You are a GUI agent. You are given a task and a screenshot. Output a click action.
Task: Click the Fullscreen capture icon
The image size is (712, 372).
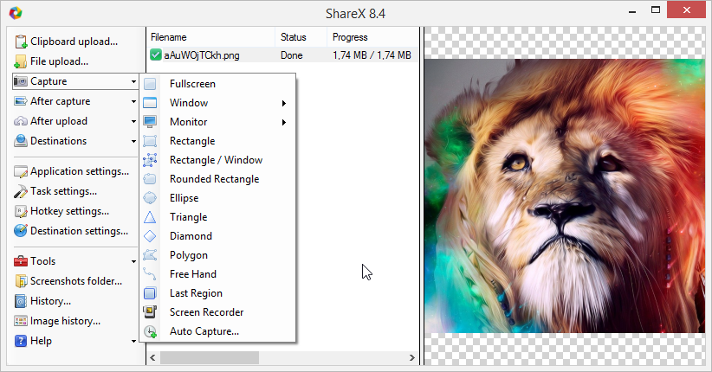coord(150,84)
